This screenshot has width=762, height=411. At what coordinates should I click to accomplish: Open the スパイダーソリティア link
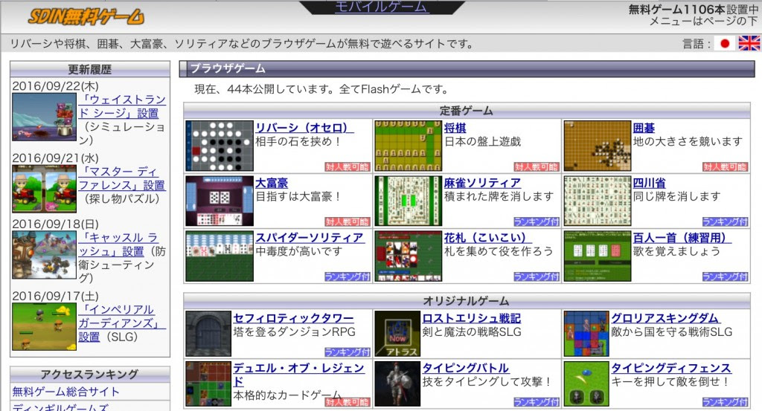tap(310, 238)
